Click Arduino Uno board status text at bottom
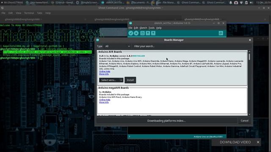Screen dimensions: 271x152 [x=208, y=137]
